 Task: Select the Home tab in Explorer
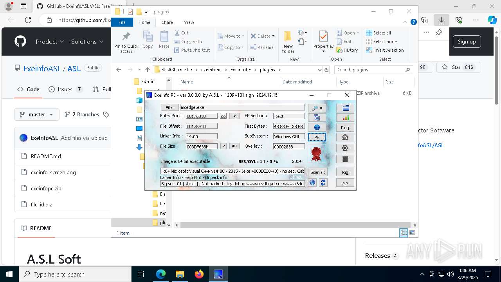(x=144, y=22)
